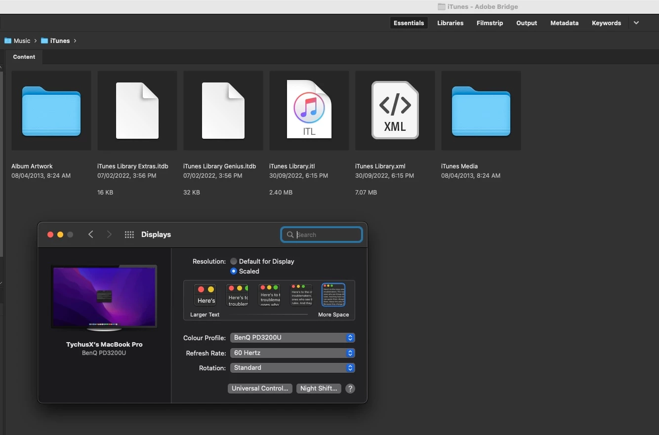Switch to the Essentials workspace
The width and height of the screenshot is (659, 435).
(x=409, y=23)
